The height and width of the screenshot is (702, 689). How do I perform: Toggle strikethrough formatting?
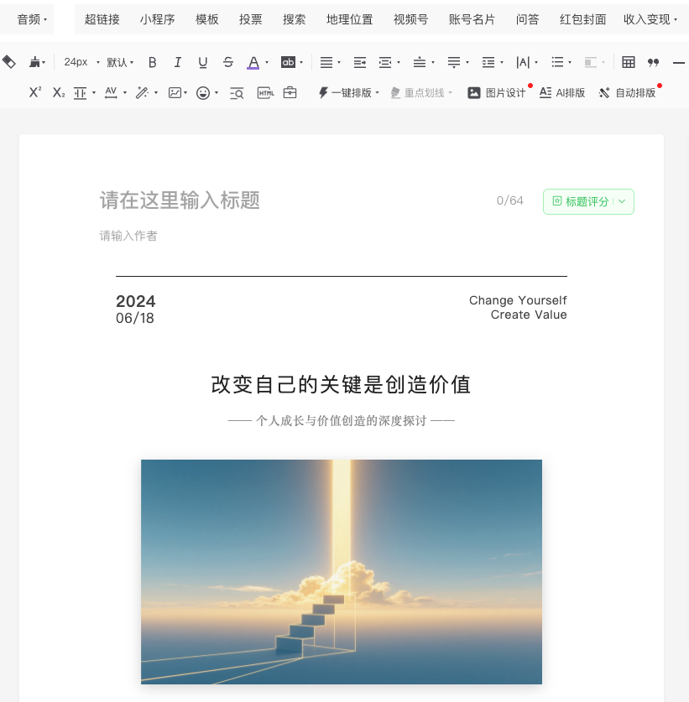(x=228, y=62)
